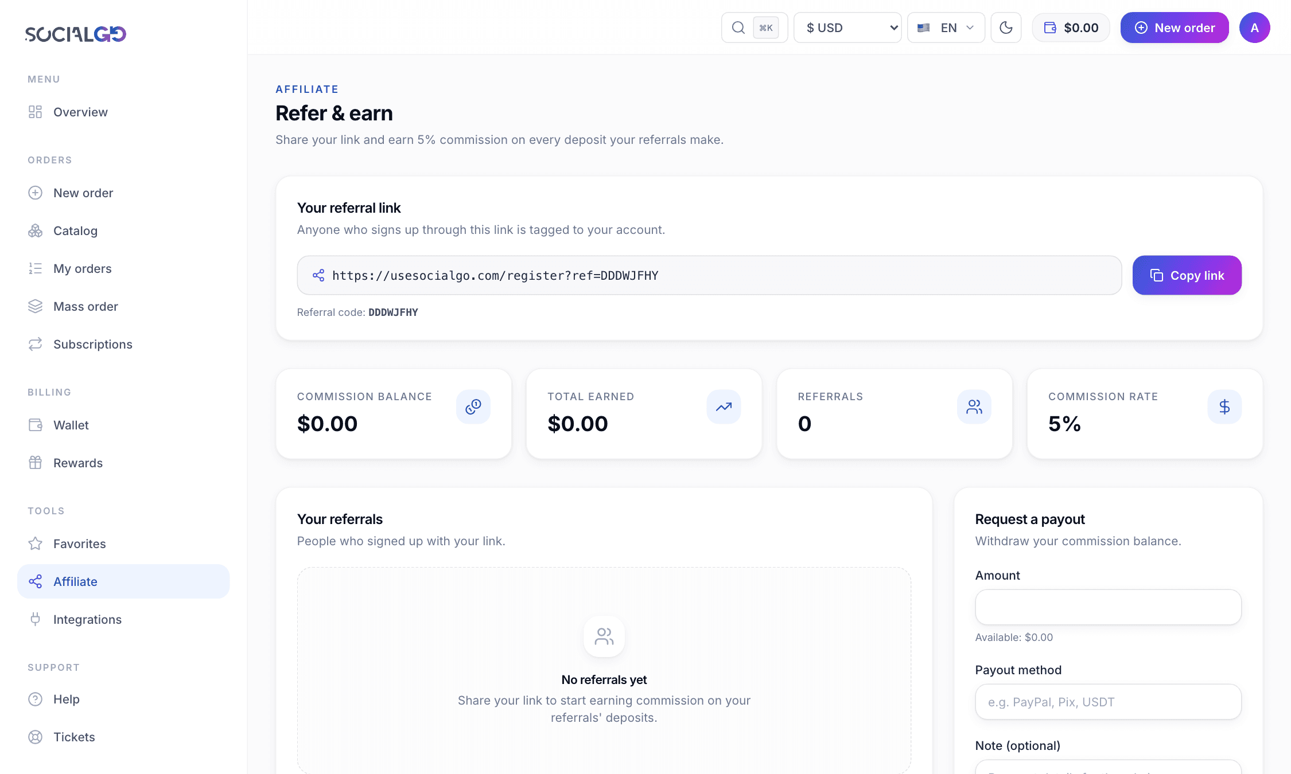Open sidebar New order link
The width and height of the screenshot is (1291, 774).
click(x=123, y=193)
